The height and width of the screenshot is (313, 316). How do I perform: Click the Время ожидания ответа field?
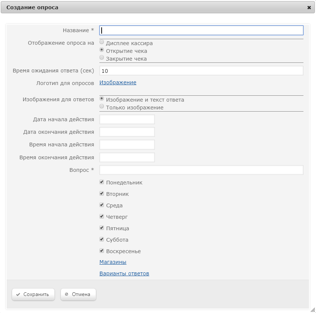point(201,71)
